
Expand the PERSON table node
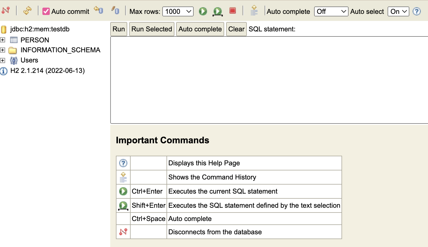pyautogui.click(x=3, y=40)
